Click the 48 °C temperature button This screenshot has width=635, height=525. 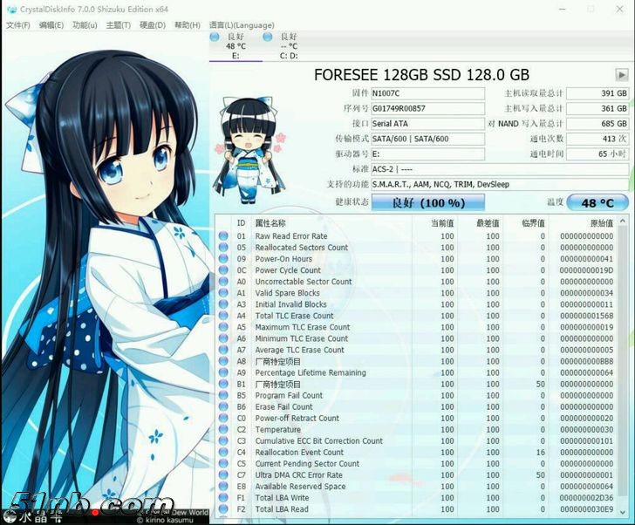(x=597, y=202)
